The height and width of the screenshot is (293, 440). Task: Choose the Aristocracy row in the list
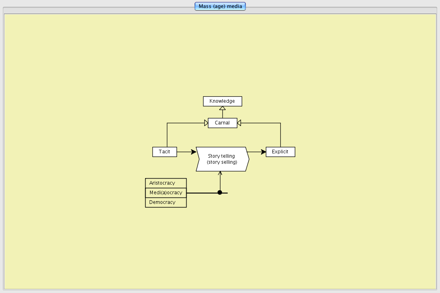click(x=166, y=183)
